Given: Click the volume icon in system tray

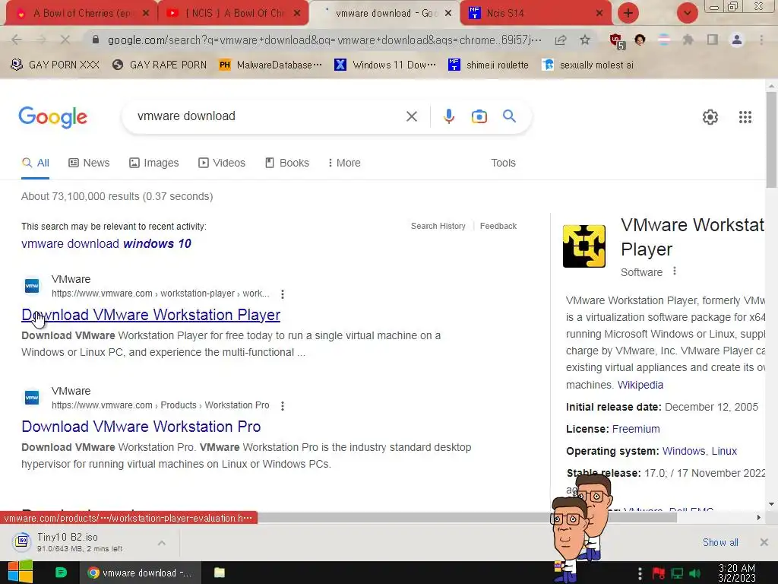Looking at the screenshot, I should (x=694, y=573).
